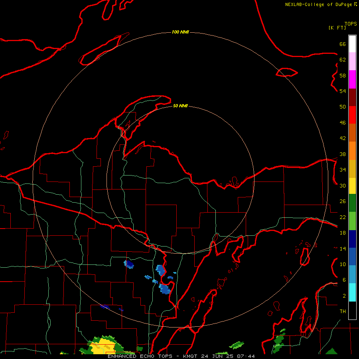Click the TOPS legend title
Viewport: 359px width, 359px height.
pos(351,24)
